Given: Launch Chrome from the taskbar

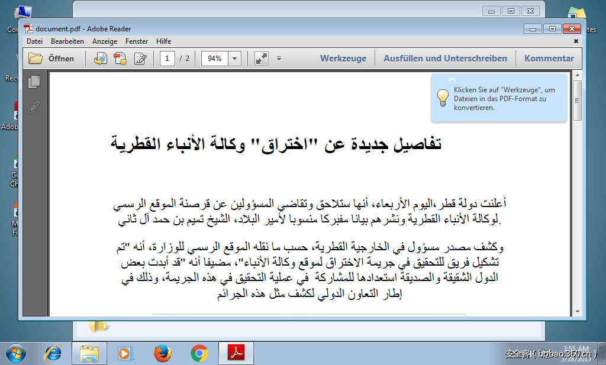Looking at the screenshot, I should [x=199, y=354].
